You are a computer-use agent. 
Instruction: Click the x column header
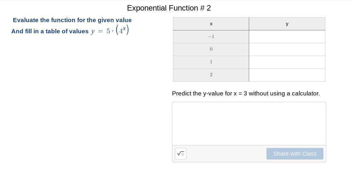pos(211,24)
